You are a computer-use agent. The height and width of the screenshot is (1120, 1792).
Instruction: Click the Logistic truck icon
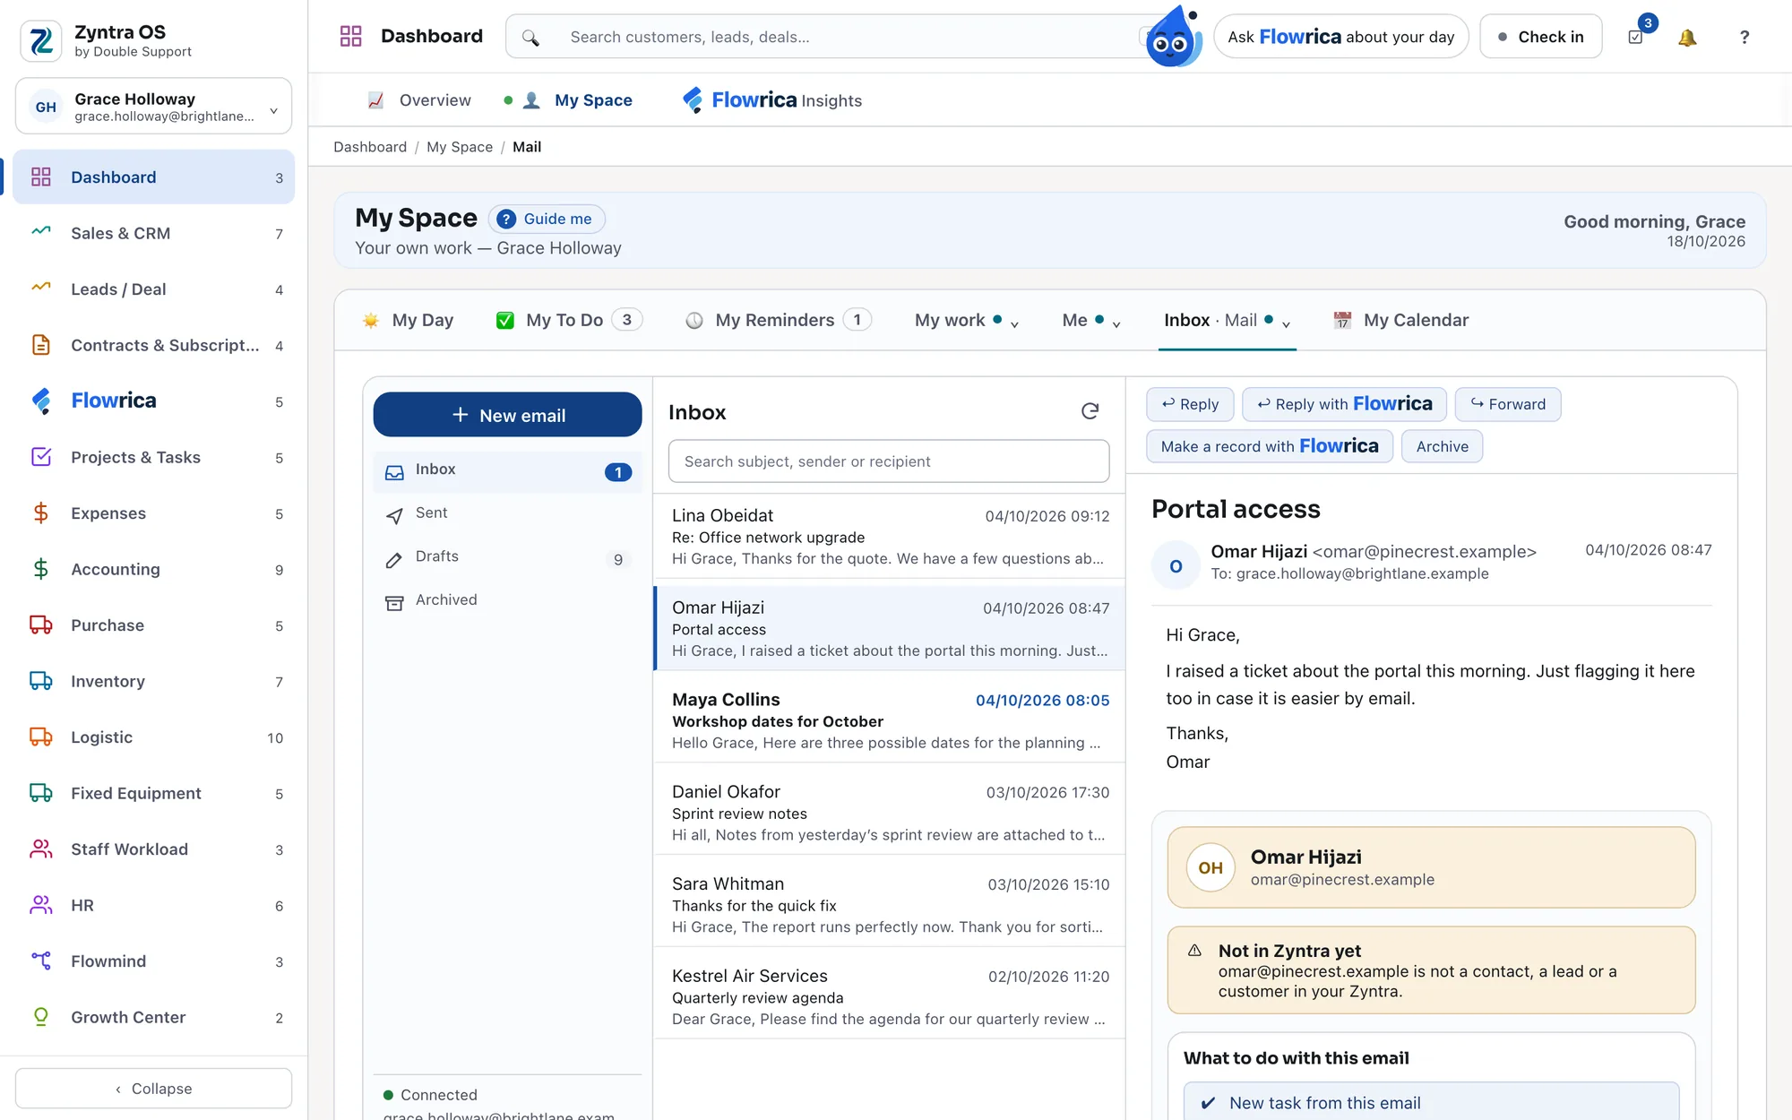41,737
